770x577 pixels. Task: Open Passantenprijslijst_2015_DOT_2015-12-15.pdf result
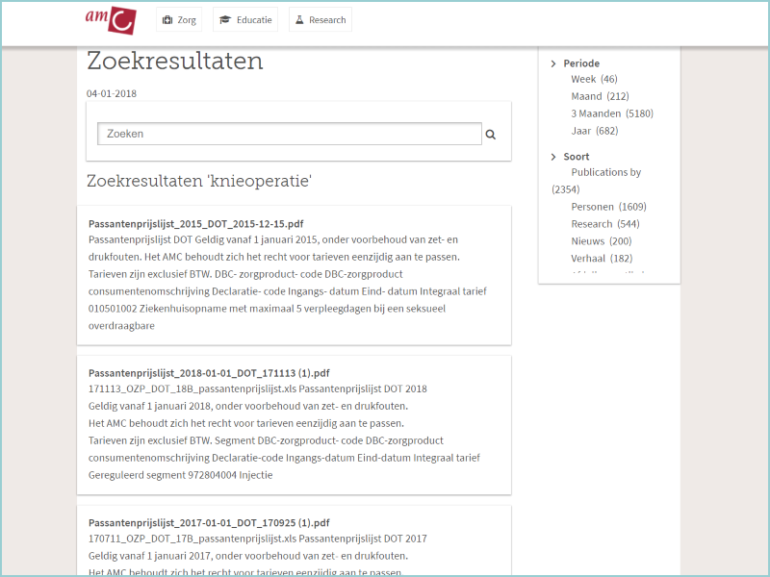[x=195, y=223]
